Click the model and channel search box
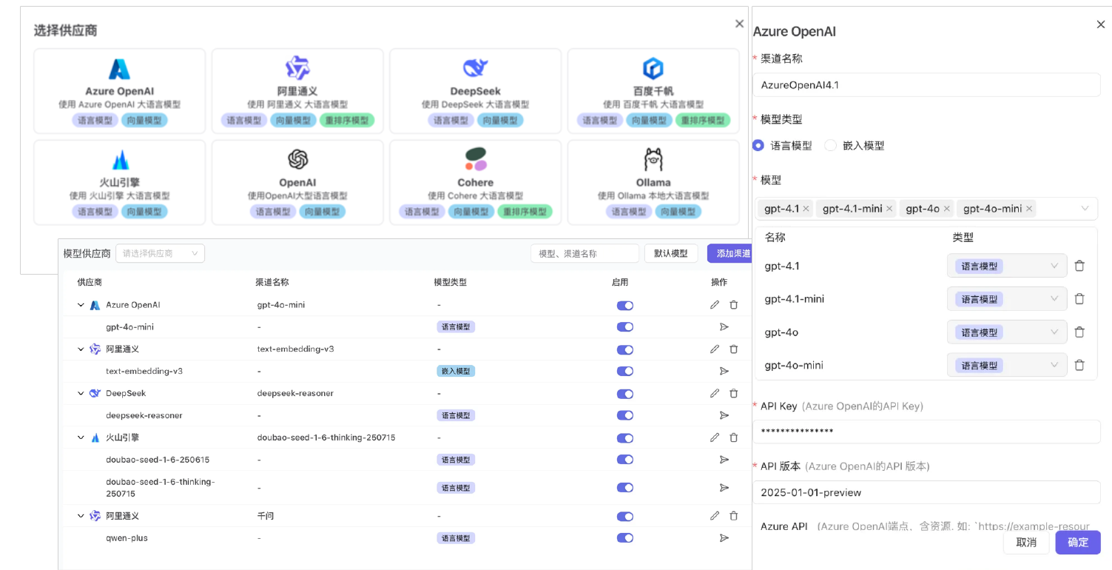Image resolution: width=1112 pixels, height=570 pixels. (x=584, y=253)
